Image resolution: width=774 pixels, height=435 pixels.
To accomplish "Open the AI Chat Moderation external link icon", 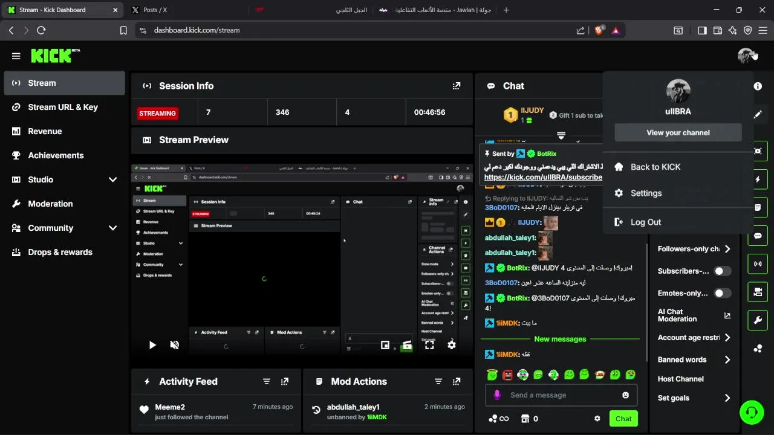I will (727, 315).
